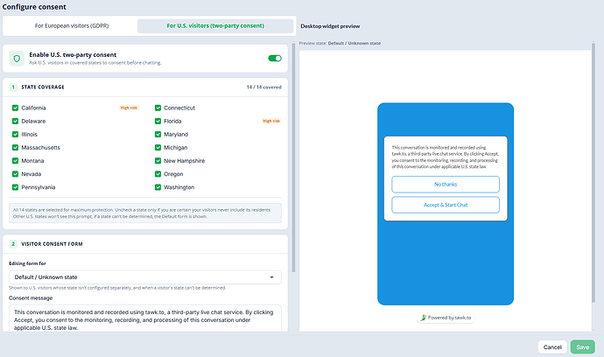604x357 pixels.
Task: Click the step 2 badge of Visitor Consent Form
Action: [13, 244]
